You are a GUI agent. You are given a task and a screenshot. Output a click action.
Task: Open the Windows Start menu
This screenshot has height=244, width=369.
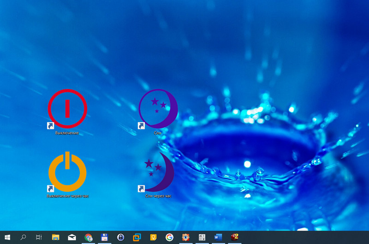point(7,238)
